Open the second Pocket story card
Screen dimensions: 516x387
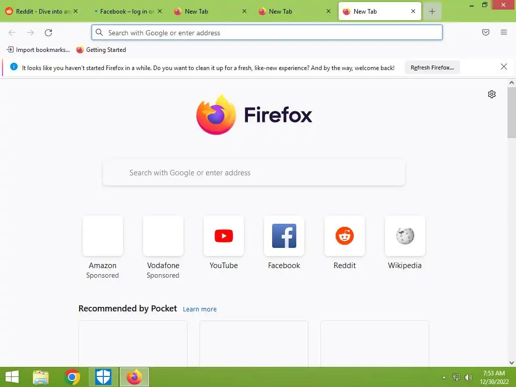point(254,344)
